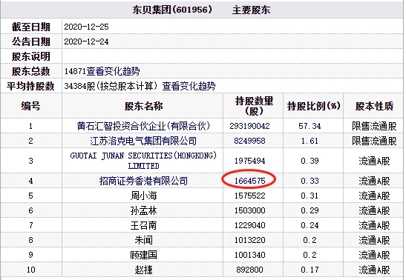
Task: Select percentage value 0.24
Action: coord(310,225)
